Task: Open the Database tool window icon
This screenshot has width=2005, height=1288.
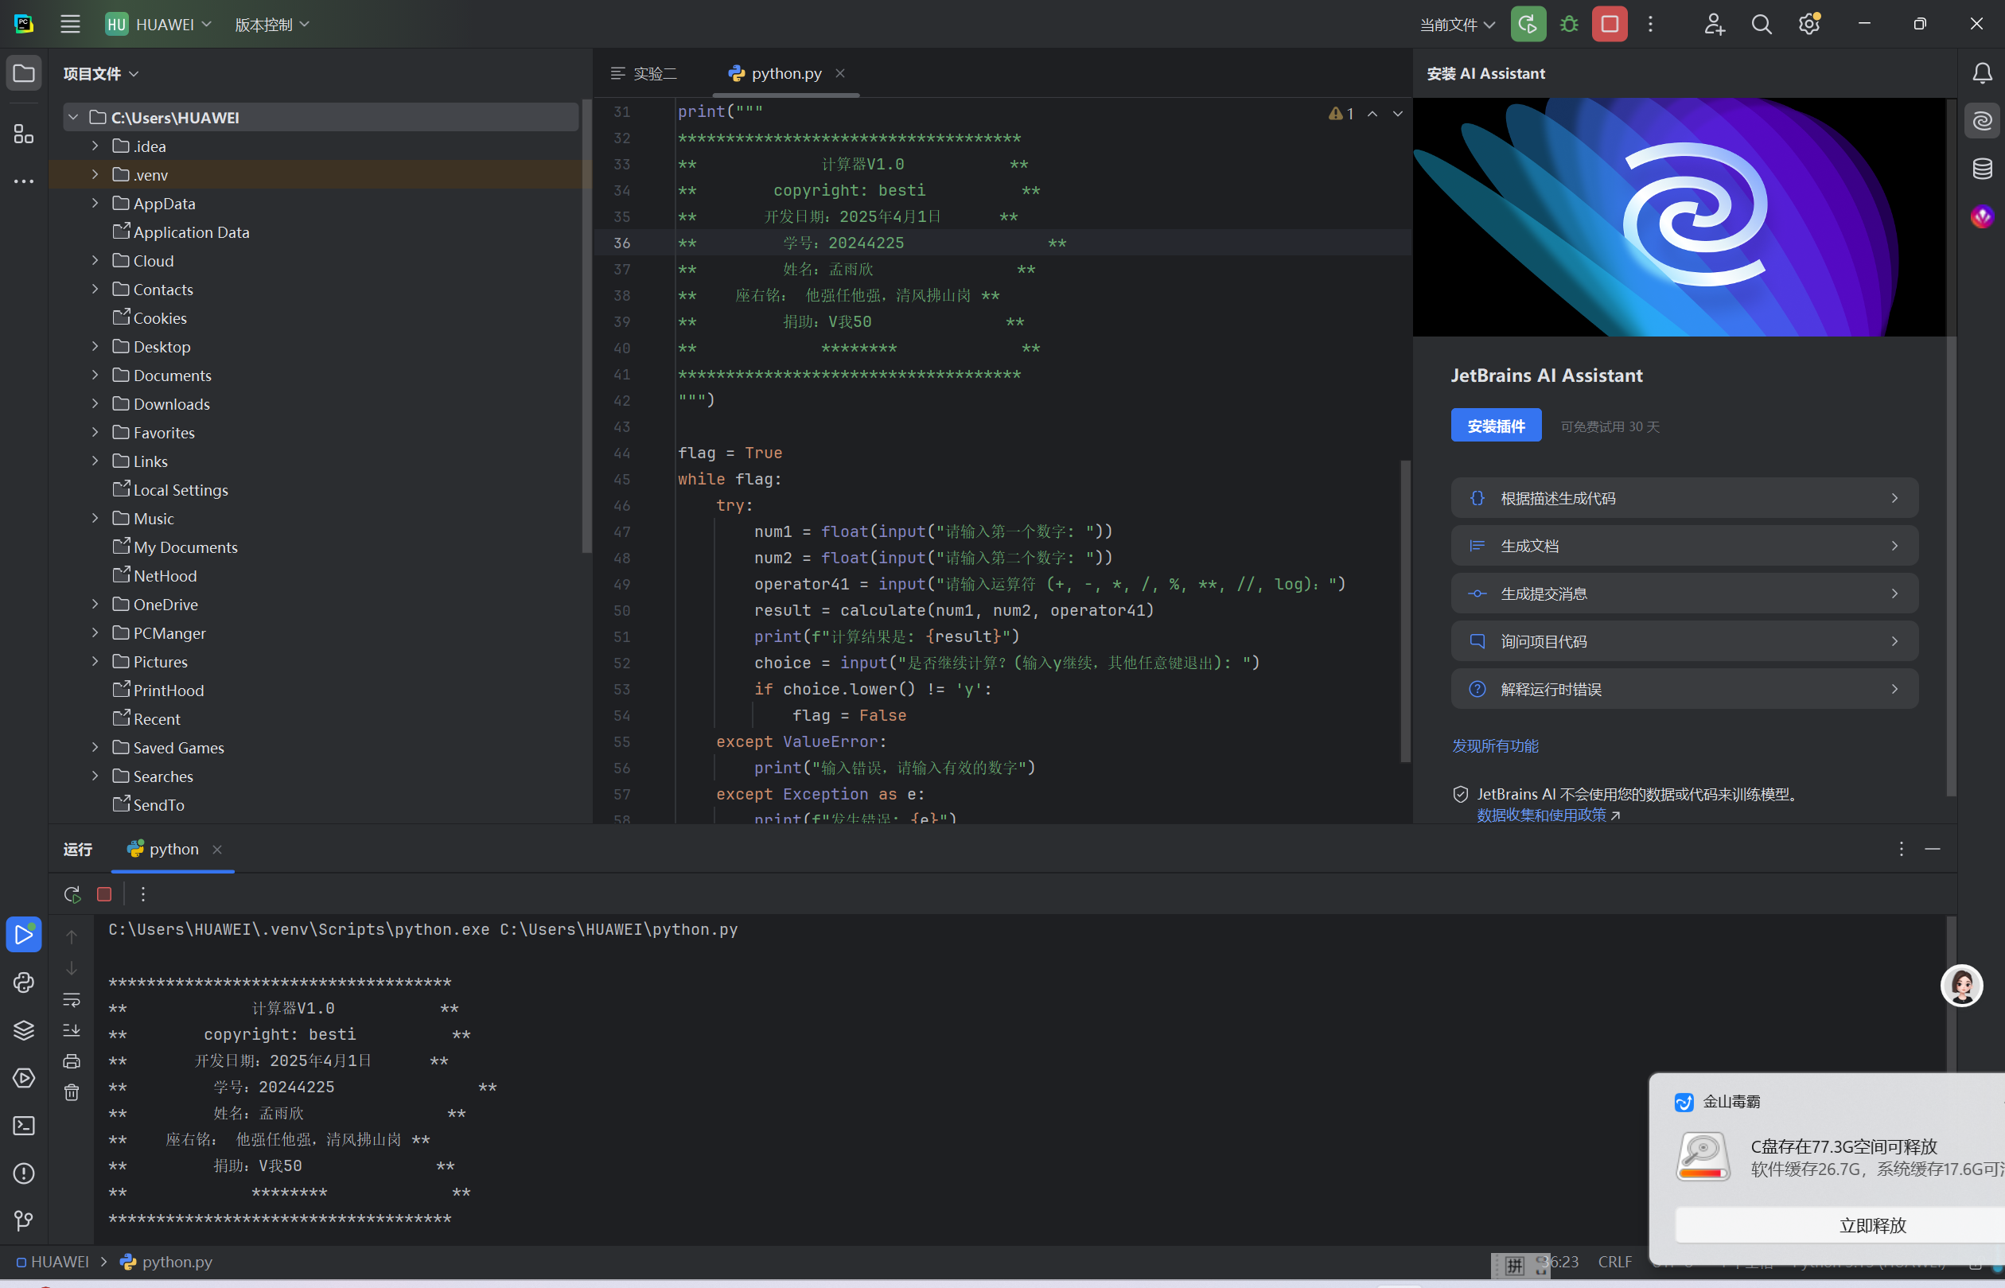Action: point(1982,169)
